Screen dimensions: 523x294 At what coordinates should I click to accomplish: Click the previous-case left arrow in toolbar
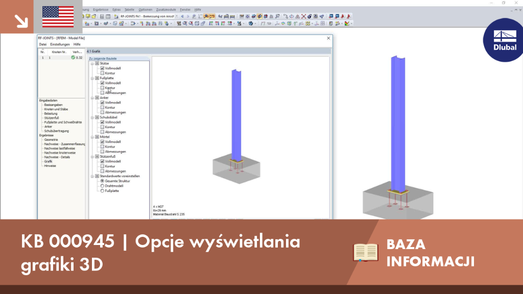point(182,16)
